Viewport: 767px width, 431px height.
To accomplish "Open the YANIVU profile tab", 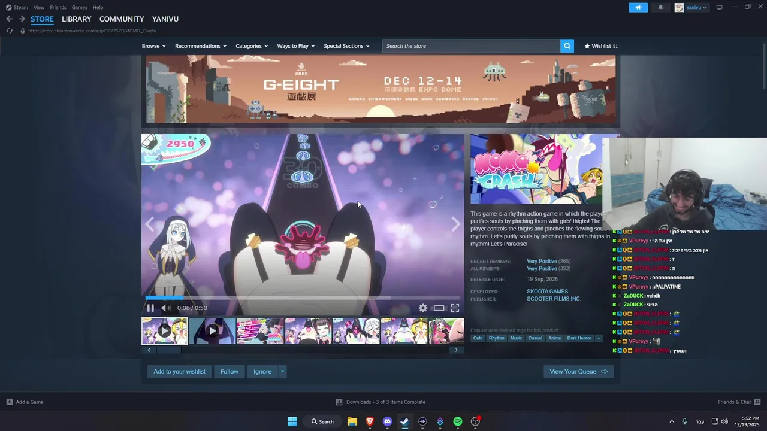I will 165,19.
